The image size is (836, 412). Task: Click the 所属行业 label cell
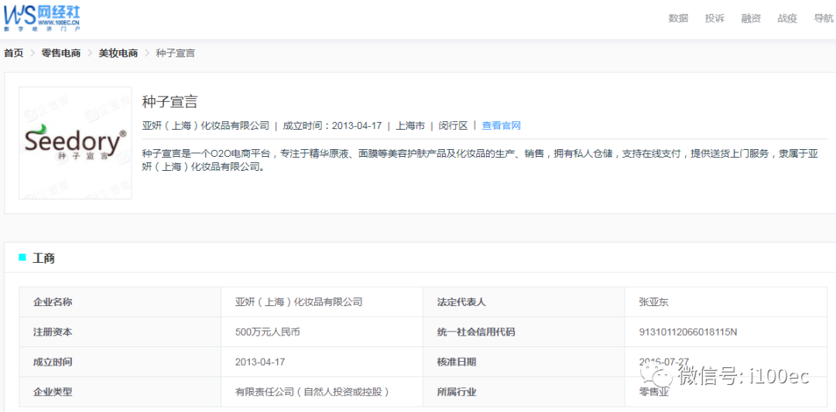[523, 392]
